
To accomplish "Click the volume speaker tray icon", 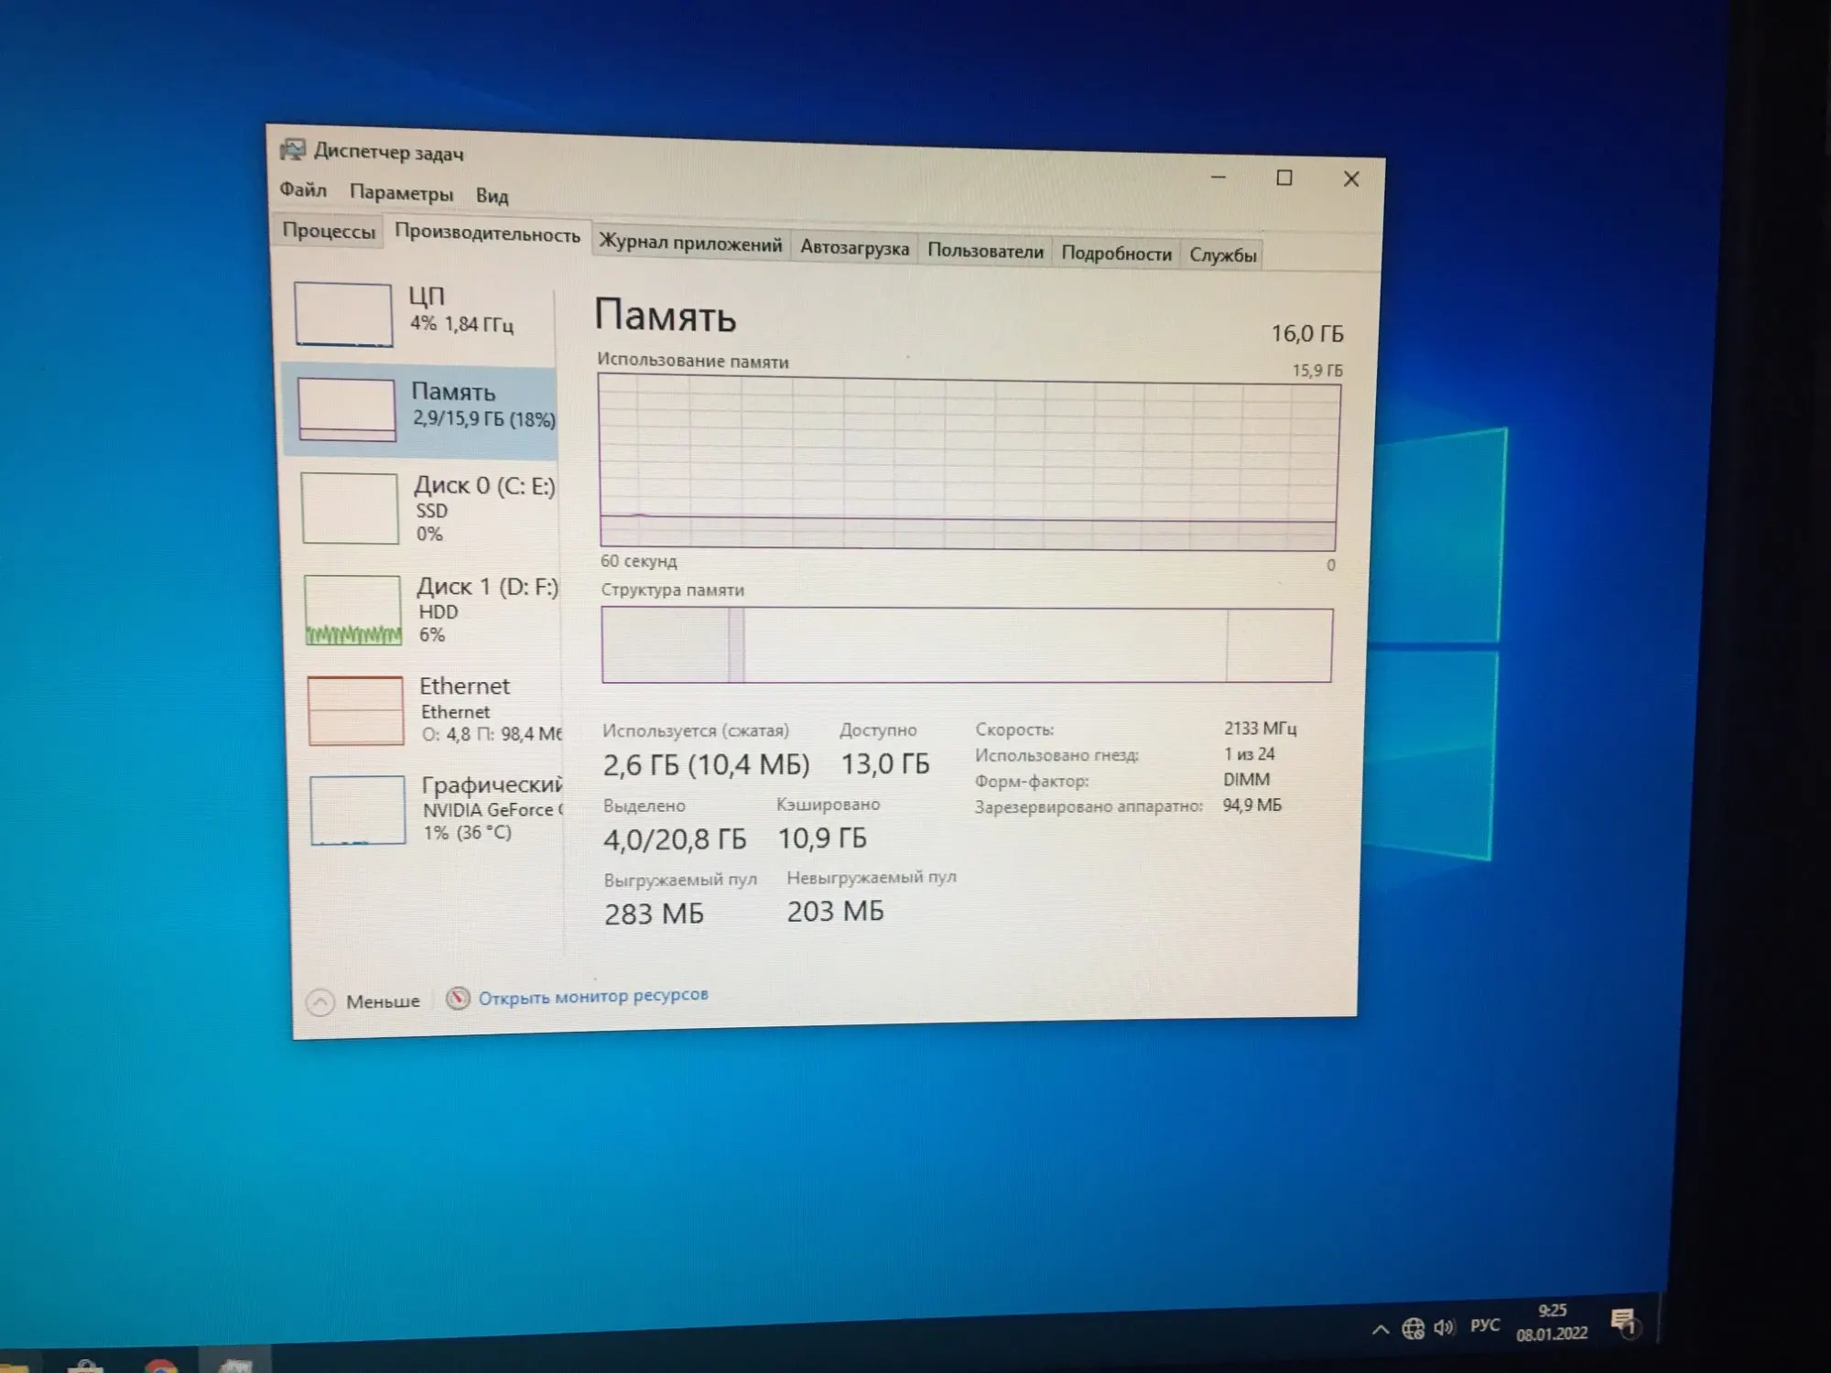I will (1445, 1327).
